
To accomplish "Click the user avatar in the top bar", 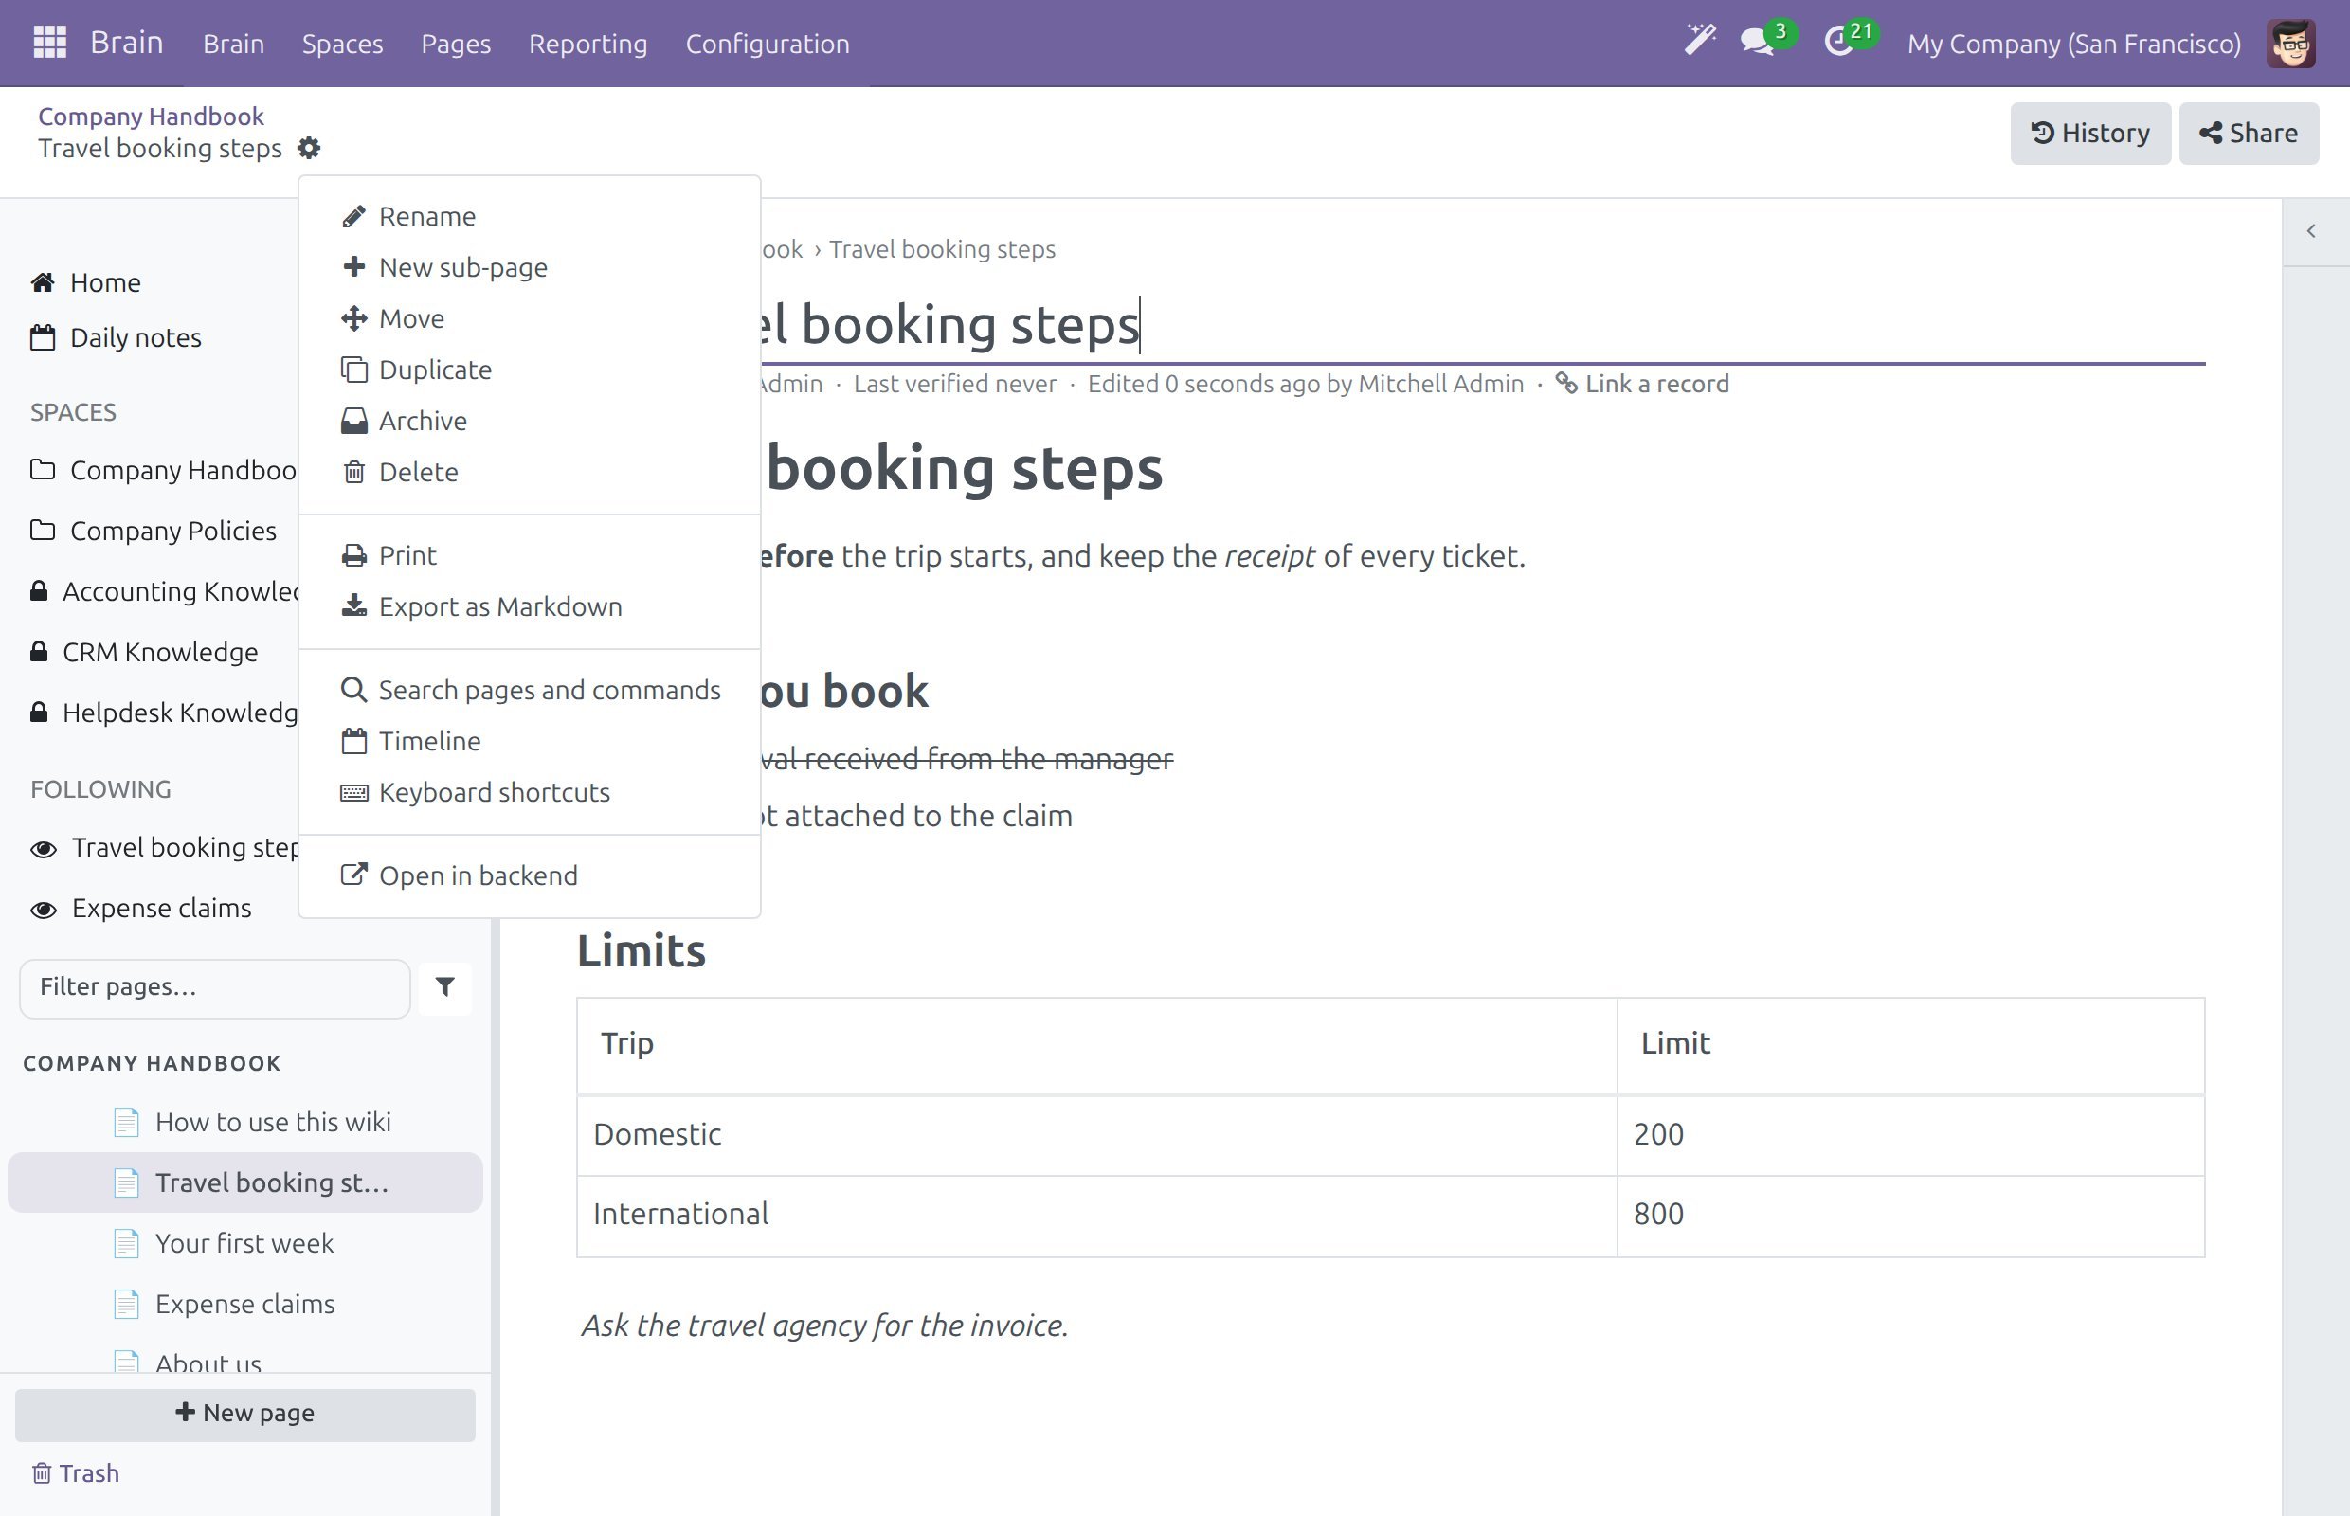I will (x=2291, y=44).
